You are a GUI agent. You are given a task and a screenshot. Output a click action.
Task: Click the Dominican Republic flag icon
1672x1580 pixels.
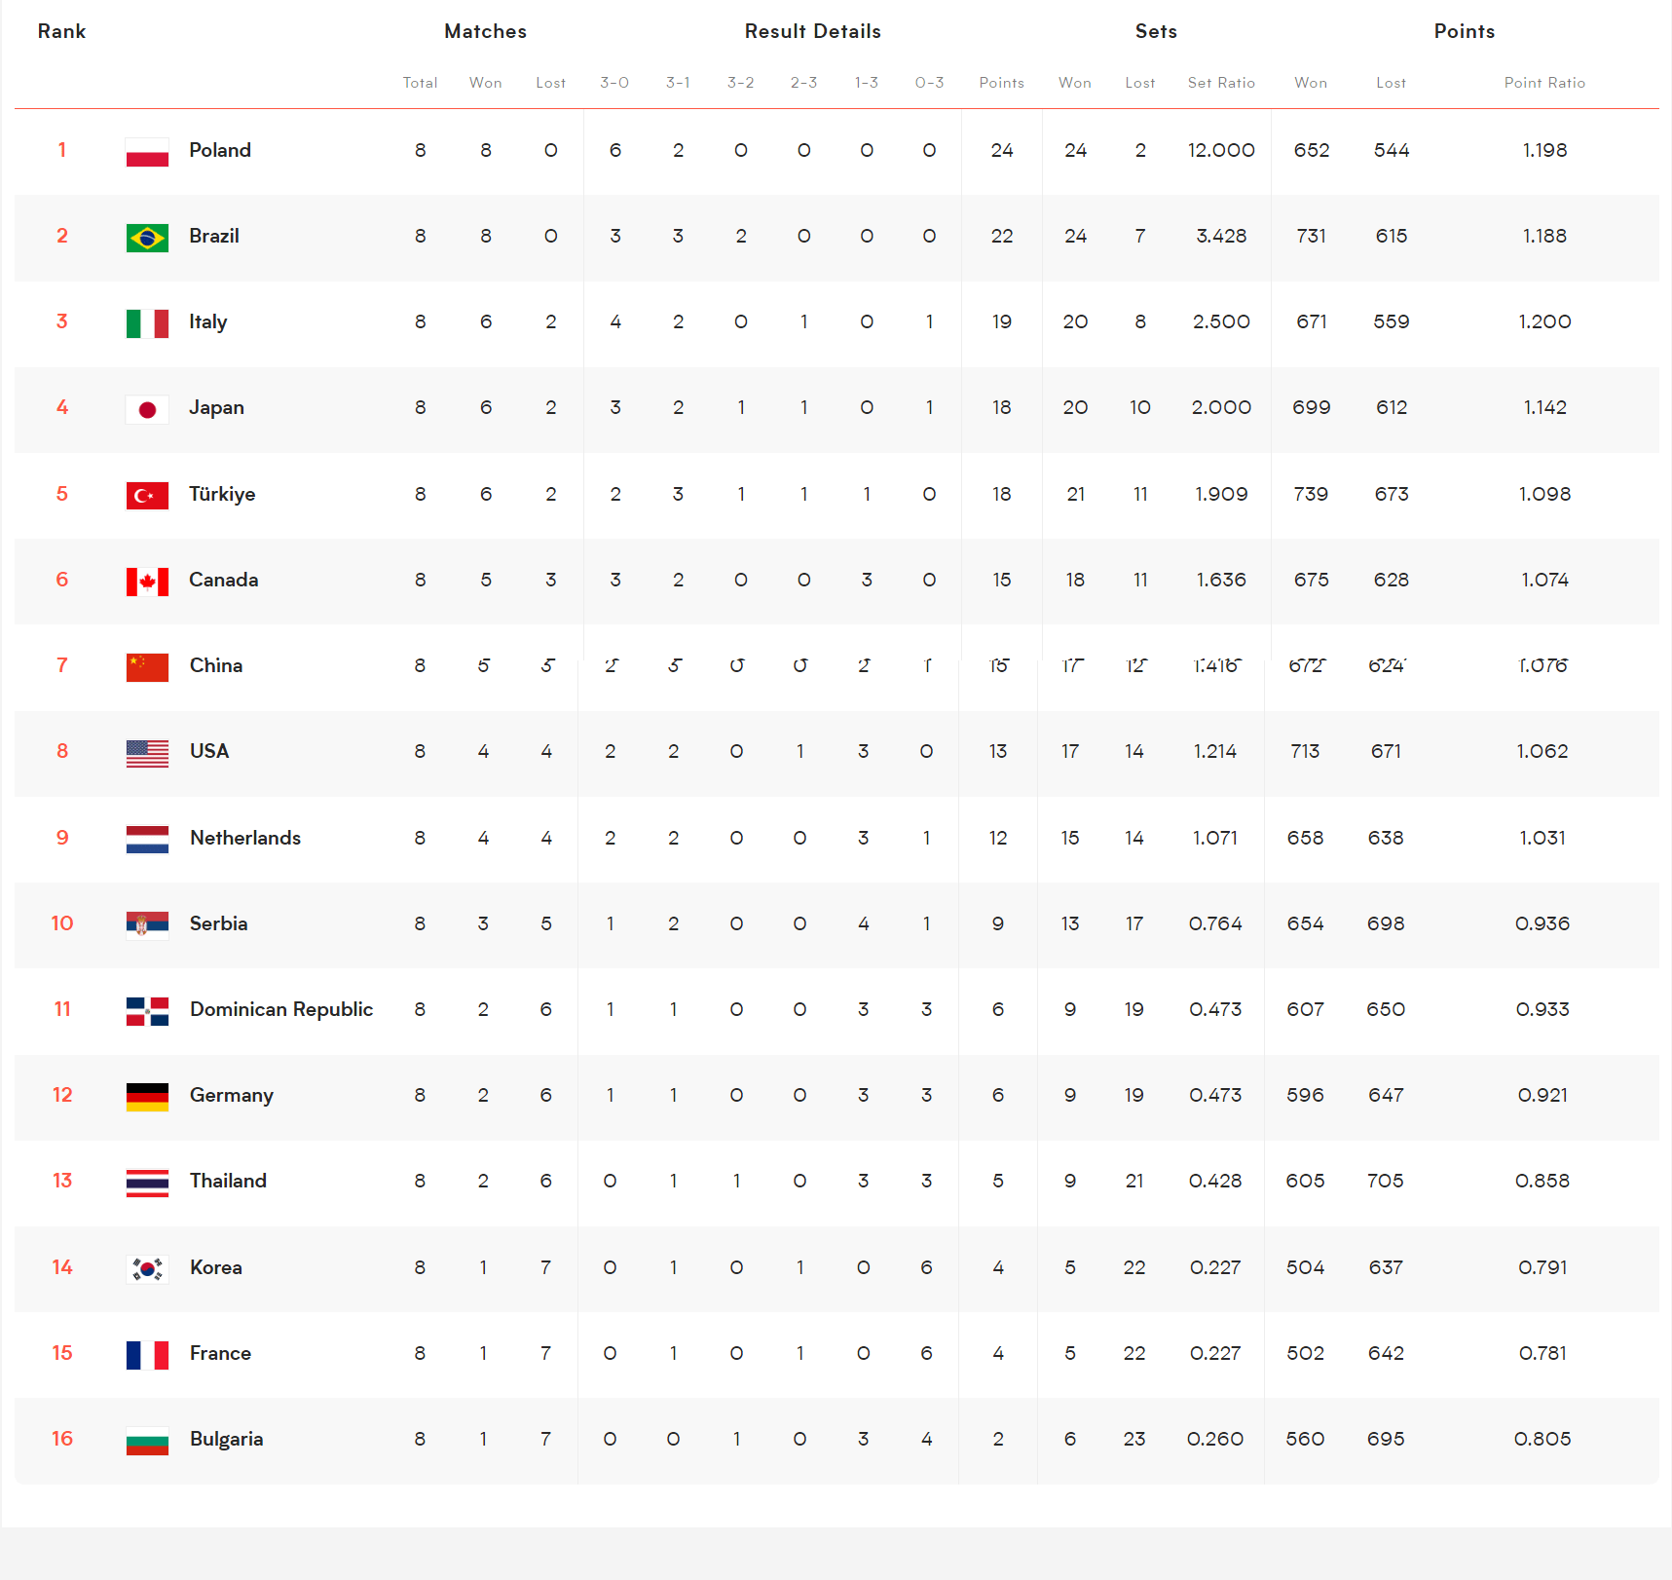[x=147, y=1011]
